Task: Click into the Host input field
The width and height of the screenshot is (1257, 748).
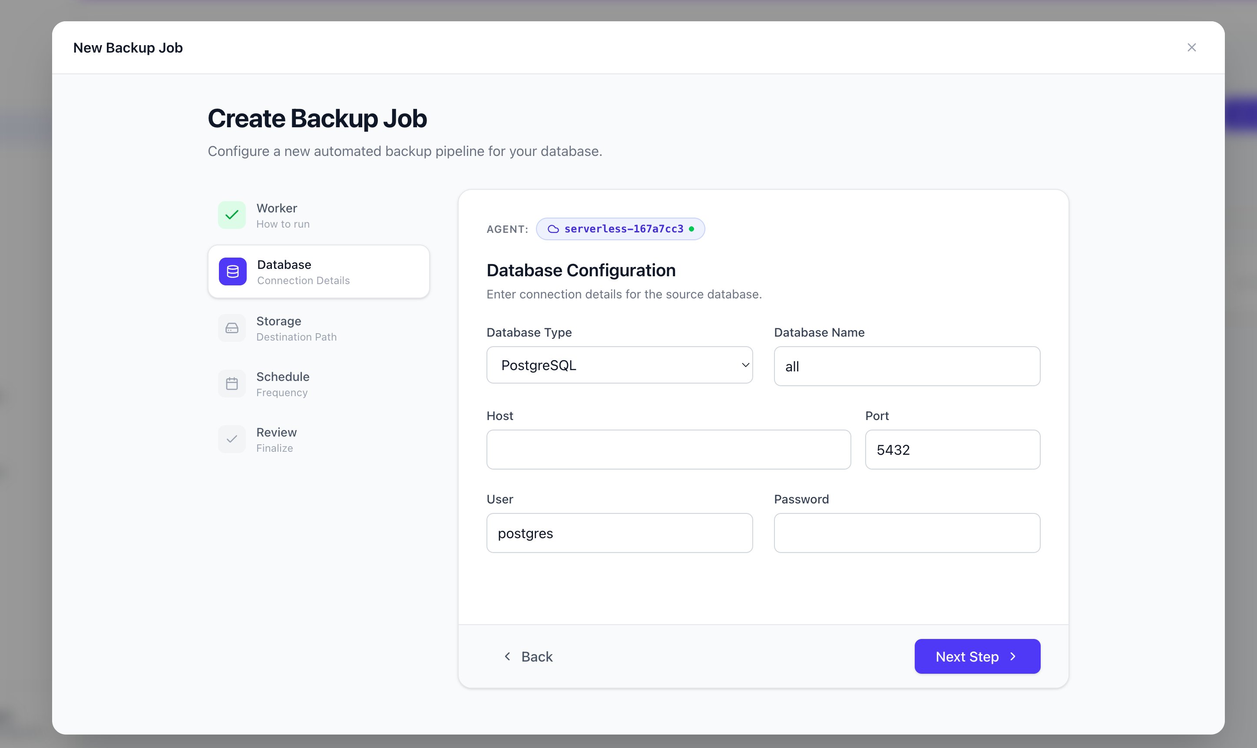Action: 668,450
